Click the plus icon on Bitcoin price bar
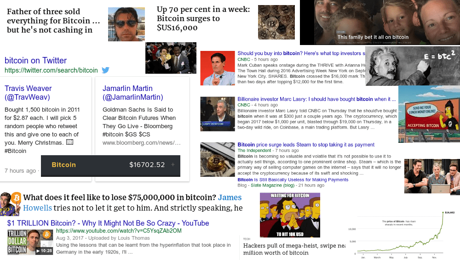The height and width of the screenshot is (260, 460). point(173,165)
